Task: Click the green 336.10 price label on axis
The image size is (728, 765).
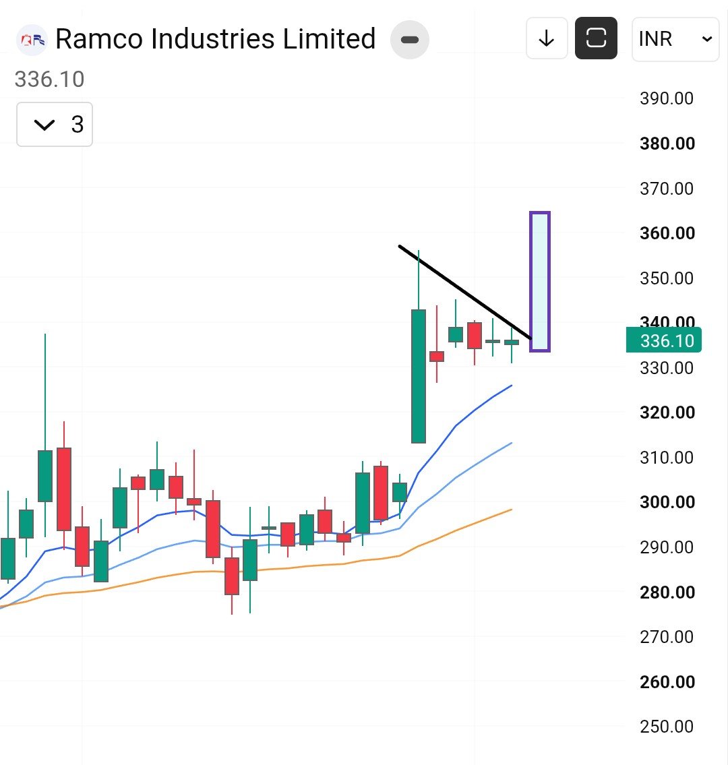Action: (663, 340)
